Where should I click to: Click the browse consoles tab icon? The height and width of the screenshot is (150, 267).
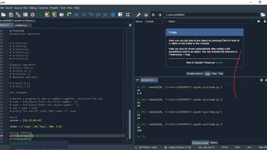pos(137,80)
